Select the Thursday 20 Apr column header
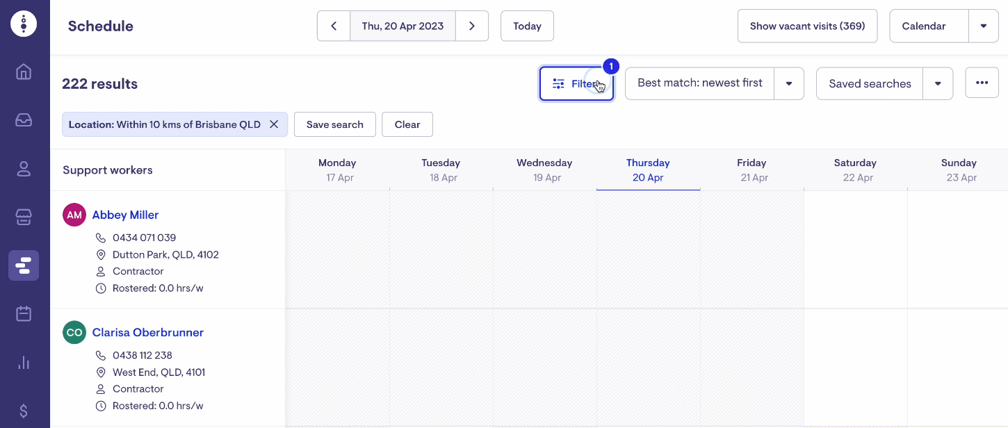This screenshot has width=1008, height=428. click(x=648, y=170)
